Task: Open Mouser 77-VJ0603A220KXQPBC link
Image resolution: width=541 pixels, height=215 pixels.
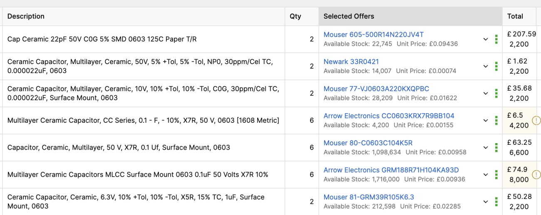Action: 376,89
